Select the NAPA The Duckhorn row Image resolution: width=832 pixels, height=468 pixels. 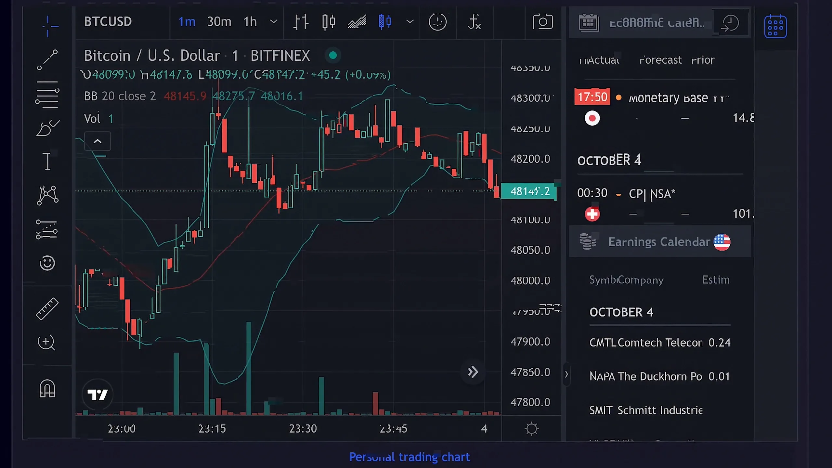(660, 376)
